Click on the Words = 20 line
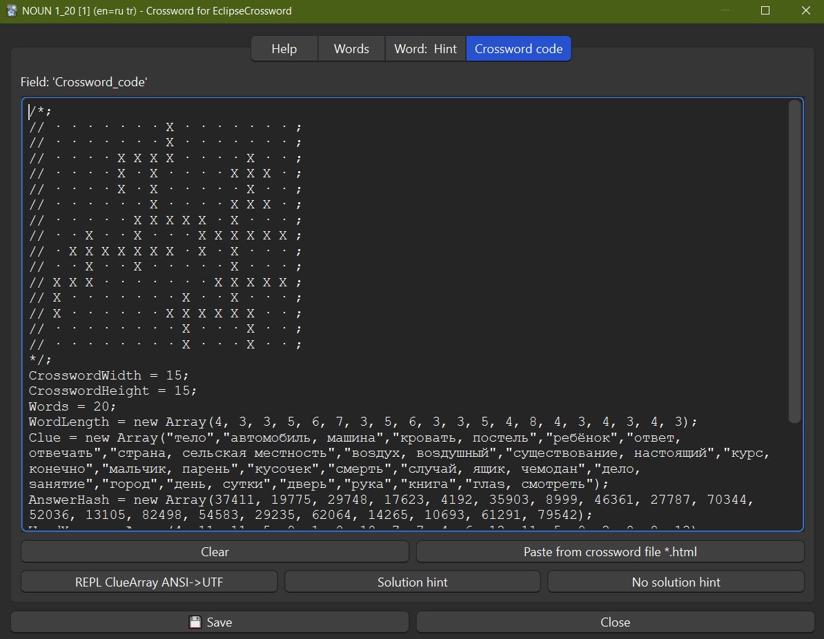 coord(72,406)
